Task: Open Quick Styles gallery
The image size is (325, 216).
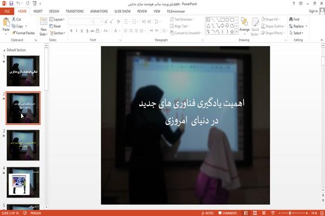Action: [x=255, y=27]
